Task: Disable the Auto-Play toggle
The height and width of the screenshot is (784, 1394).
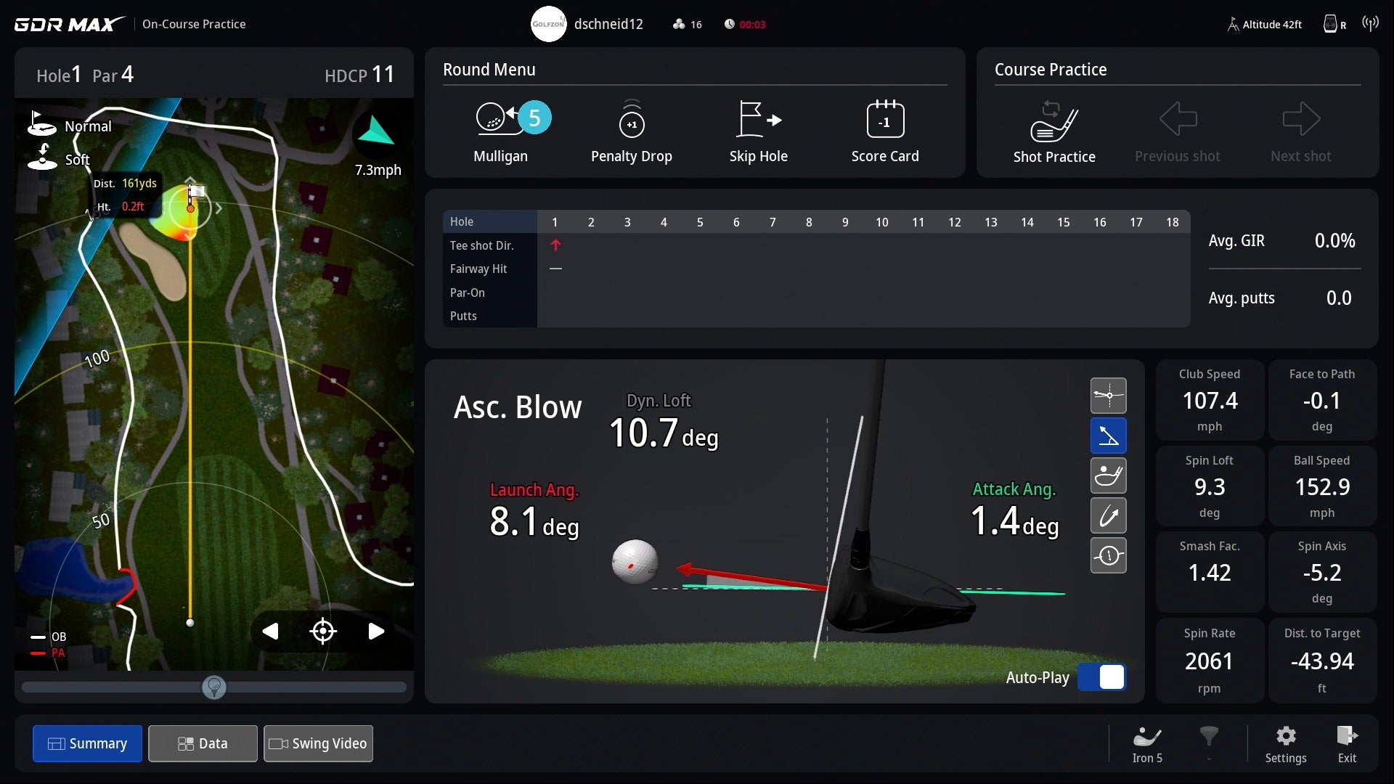Action: pos(1101,677)
